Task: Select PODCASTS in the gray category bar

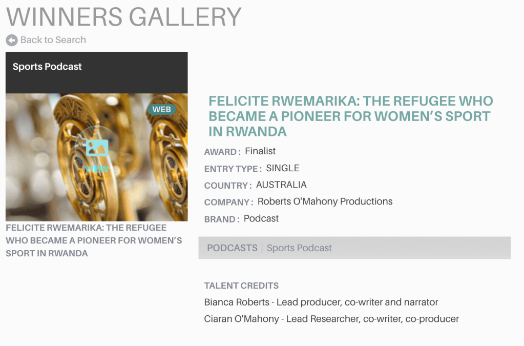Action: point(232,248)
